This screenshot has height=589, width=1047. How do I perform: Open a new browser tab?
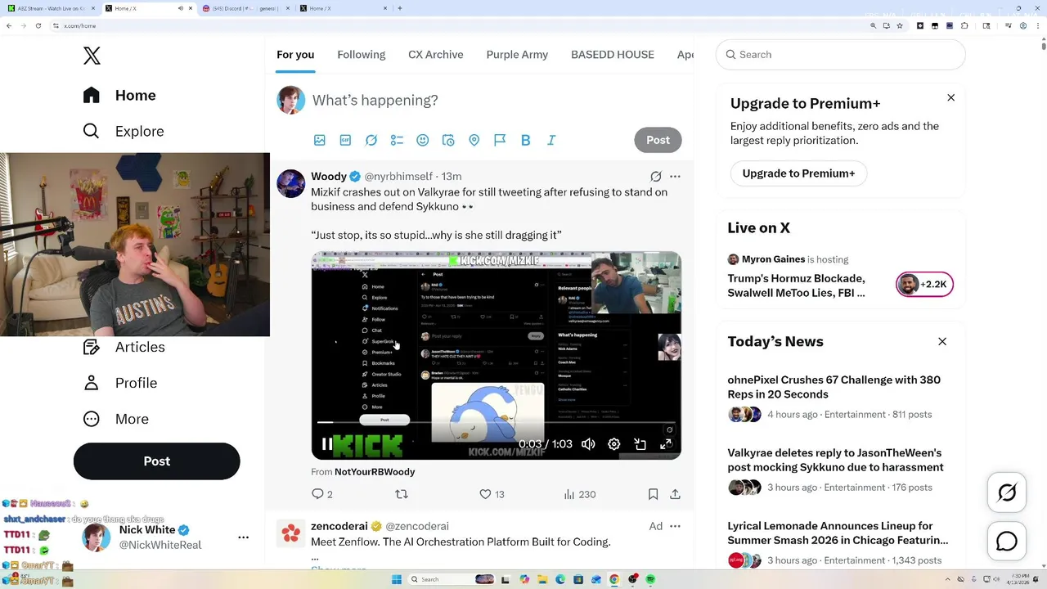tap(400, 8)
